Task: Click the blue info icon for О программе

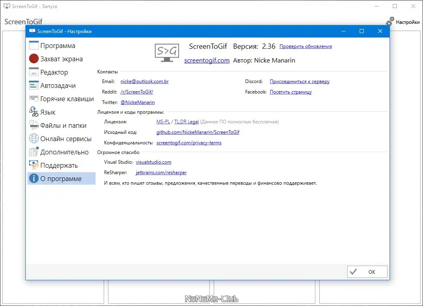Action: (x=34, y=178)
